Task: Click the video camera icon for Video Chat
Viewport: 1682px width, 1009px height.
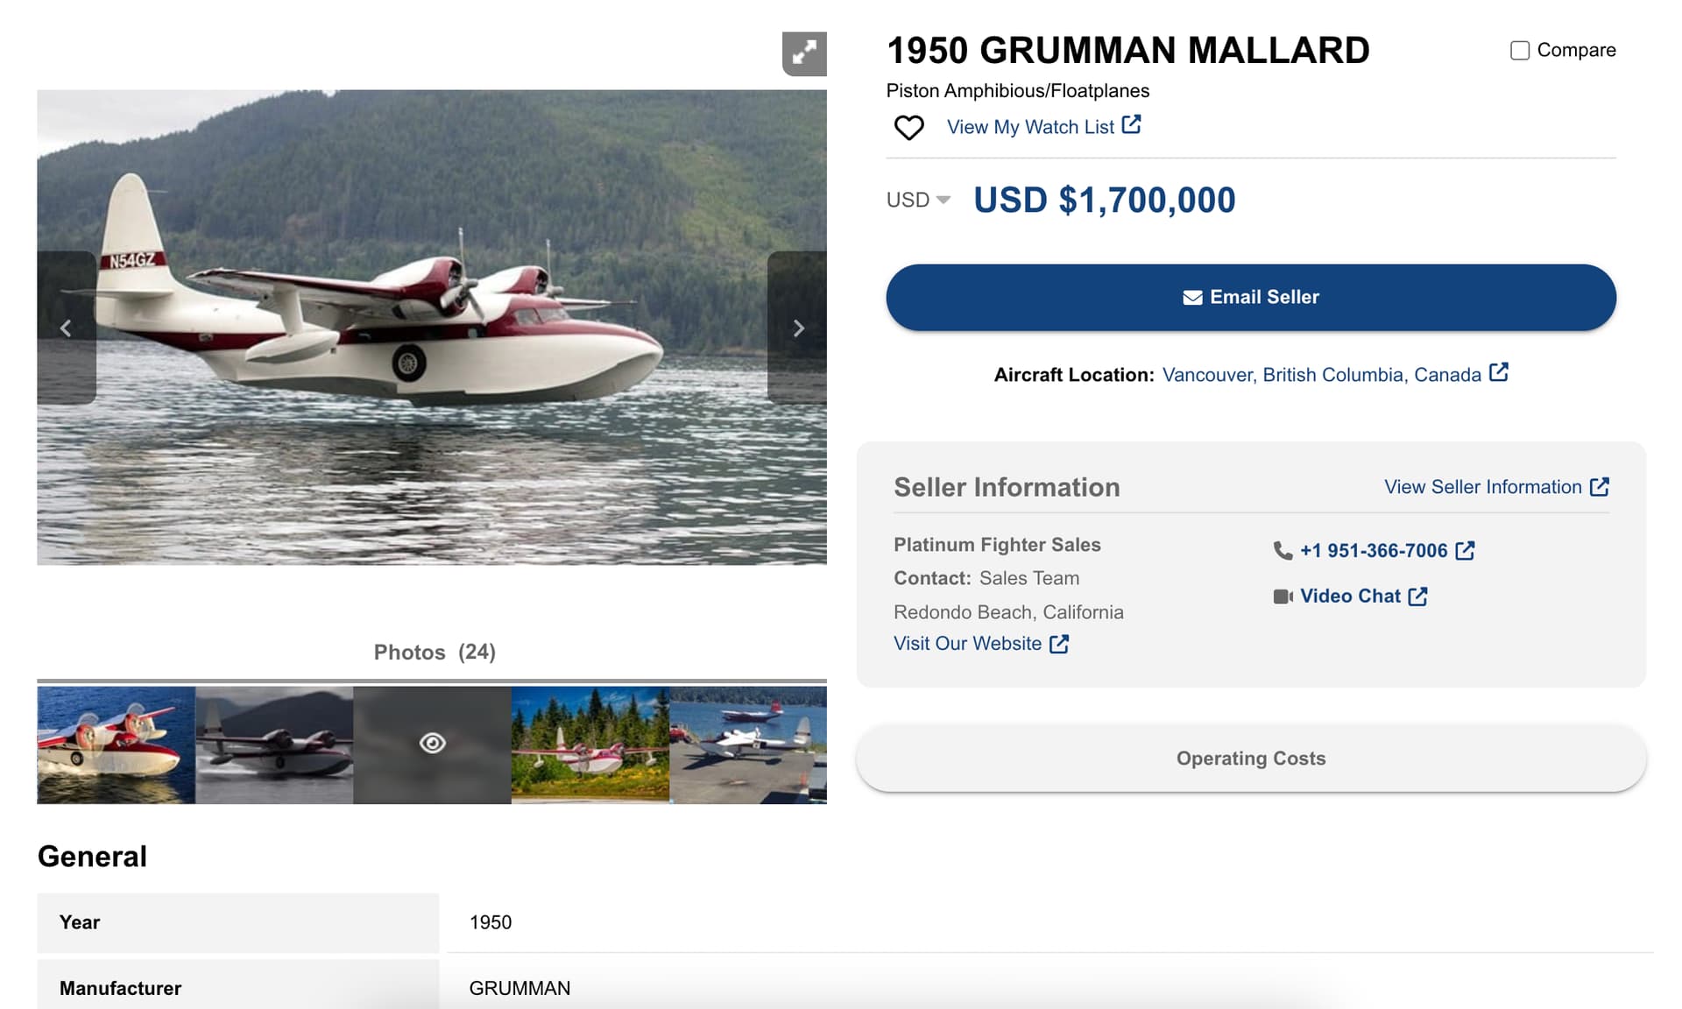Action: [1283, 596]
